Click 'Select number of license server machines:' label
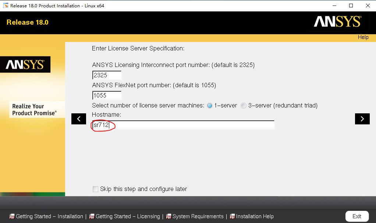 pyautogui.click(x=148, y=106)
